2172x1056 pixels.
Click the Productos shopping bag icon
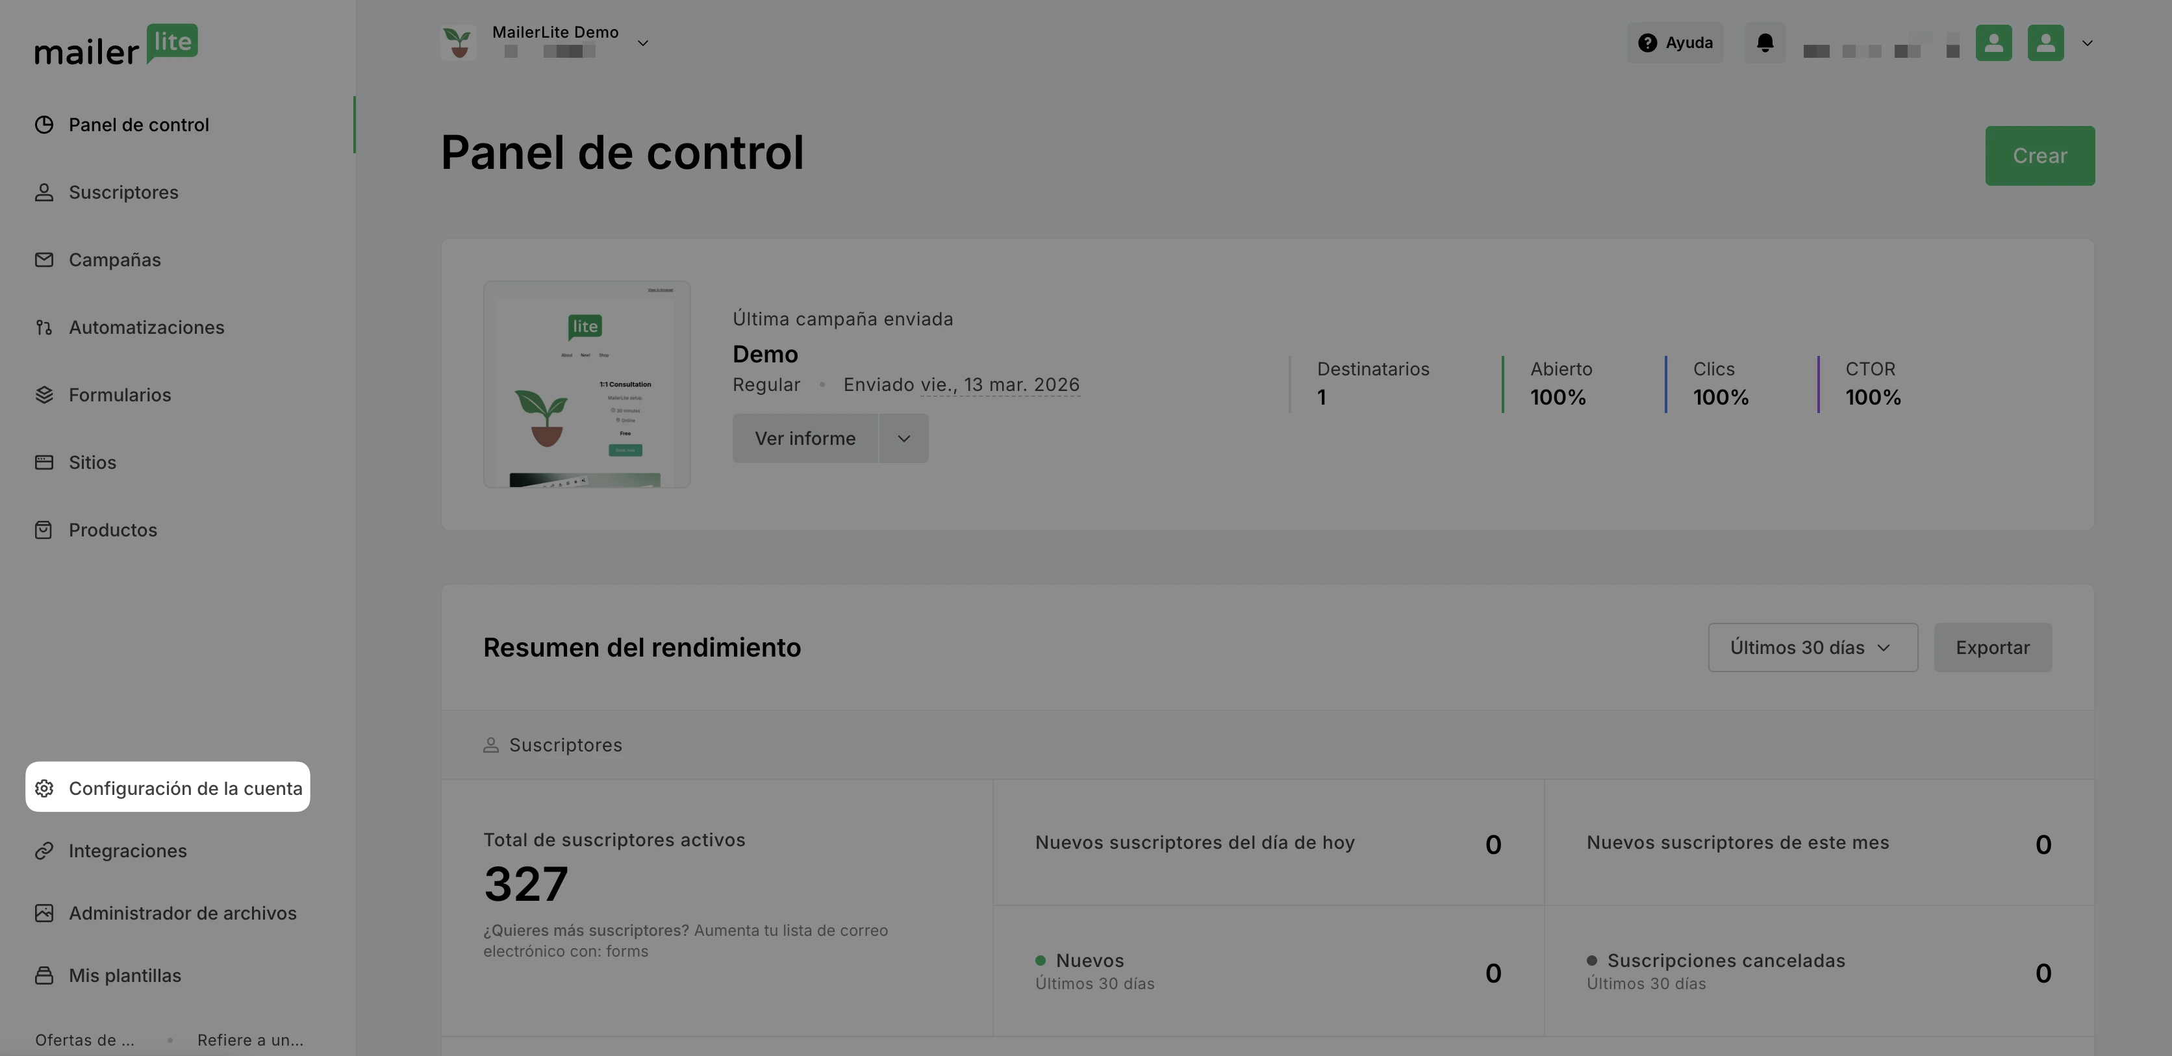[x=44, y=529]
